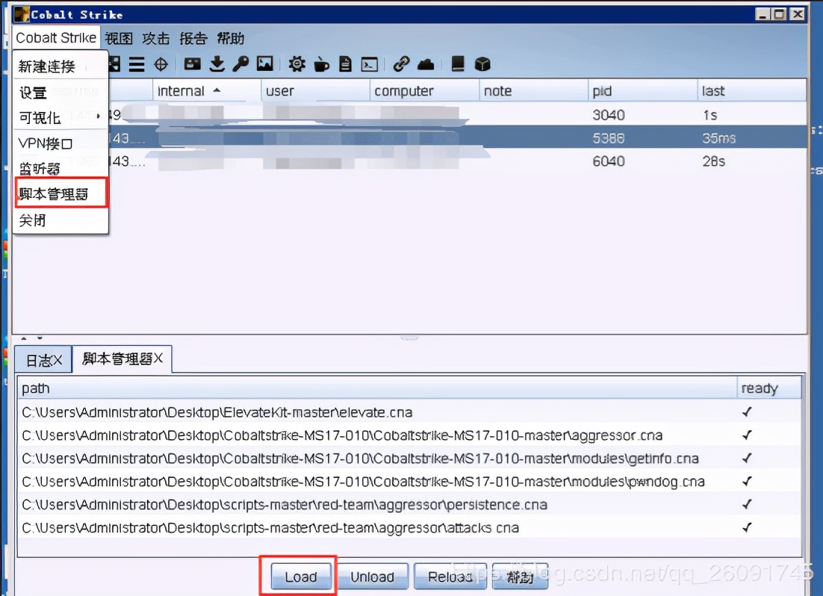Maximize the Cobalt Strike window
Viewport: 823px width, 596px height.
pyautogui.click(x=780, y=14)
